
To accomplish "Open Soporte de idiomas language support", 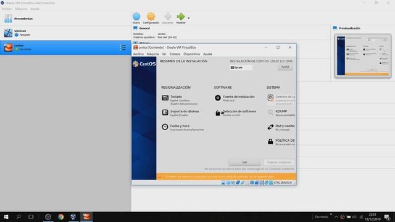I will click(180, 113).
